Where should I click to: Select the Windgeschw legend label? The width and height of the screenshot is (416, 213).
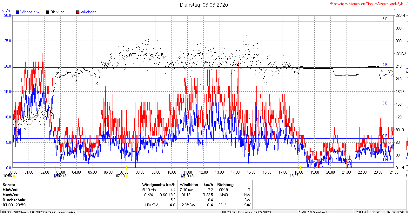[x=30, y=12]
